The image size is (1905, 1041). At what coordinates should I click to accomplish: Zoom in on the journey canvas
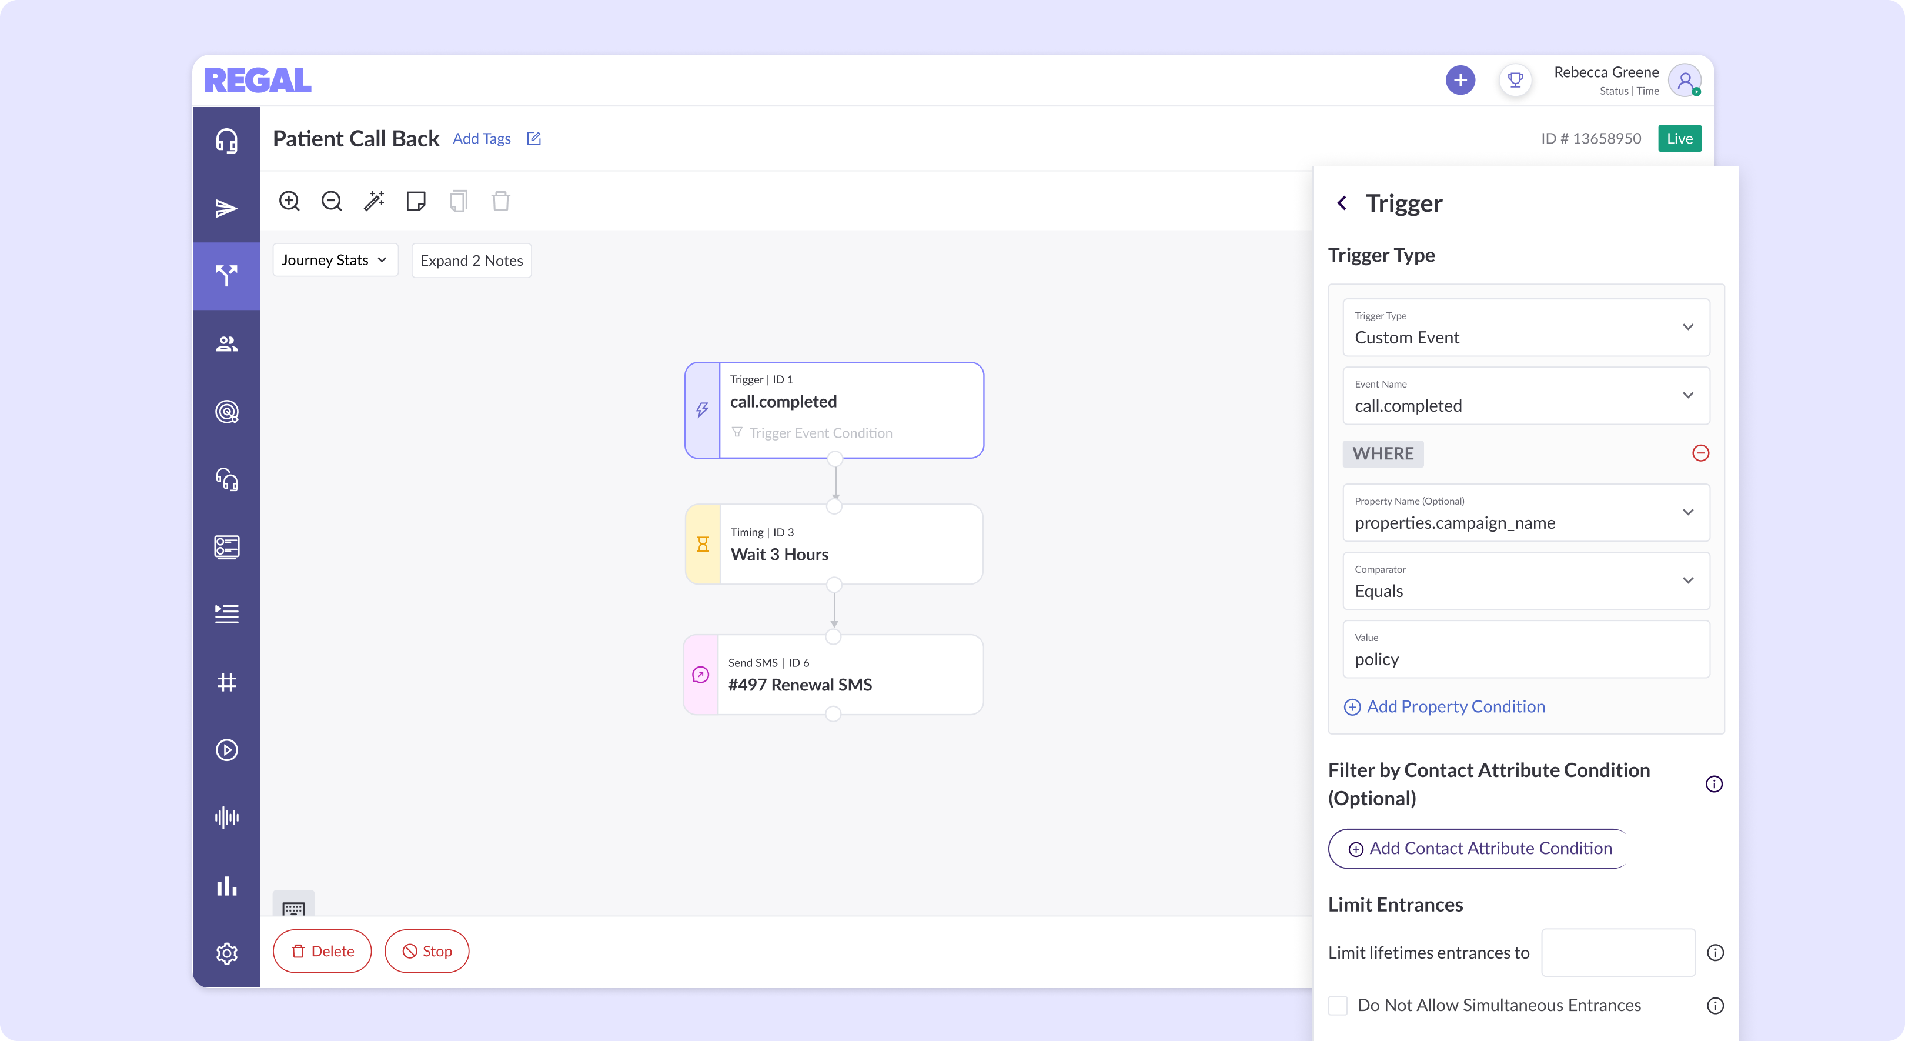(x=289, y=201)
